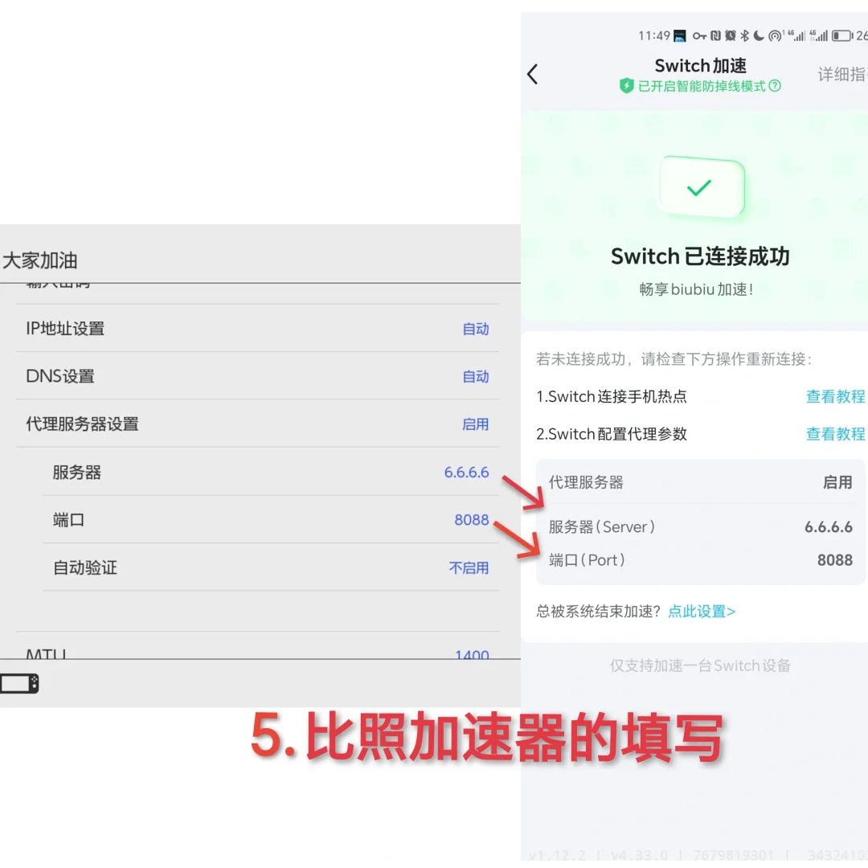Toggle 自动验证 不启用 option
868x868 pixels.
coord(469,567)
